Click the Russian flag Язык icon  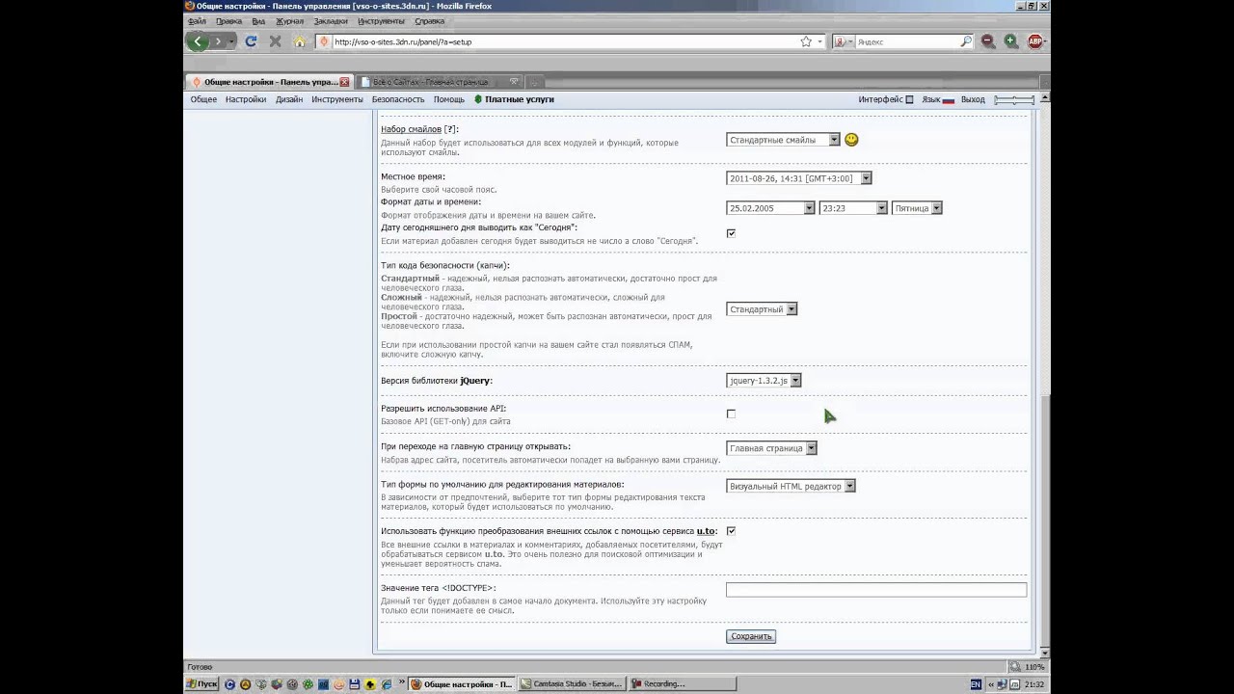[949, 99]
